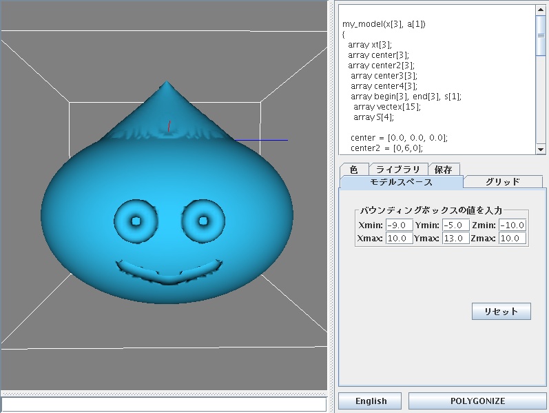This screenshot has height=413, width=549.
Task: Click the Zmax input field
Action: pos(512,238)
